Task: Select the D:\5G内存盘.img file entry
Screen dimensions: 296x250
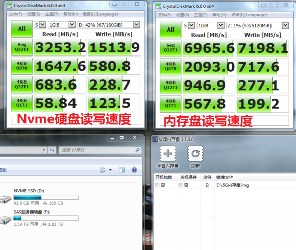Action: (x=233, y=185)
